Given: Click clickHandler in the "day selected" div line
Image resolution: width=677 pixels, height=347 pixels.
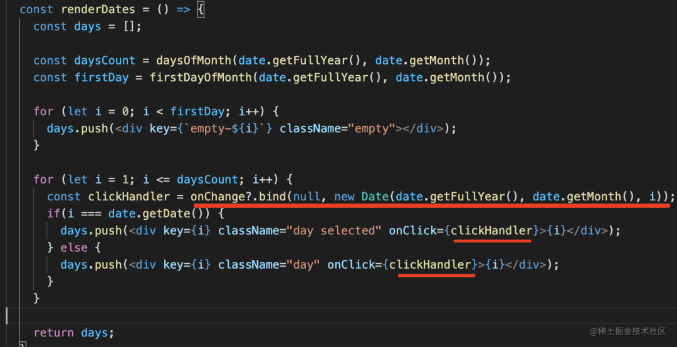Looking at the screenshot, I should (492, 231).
